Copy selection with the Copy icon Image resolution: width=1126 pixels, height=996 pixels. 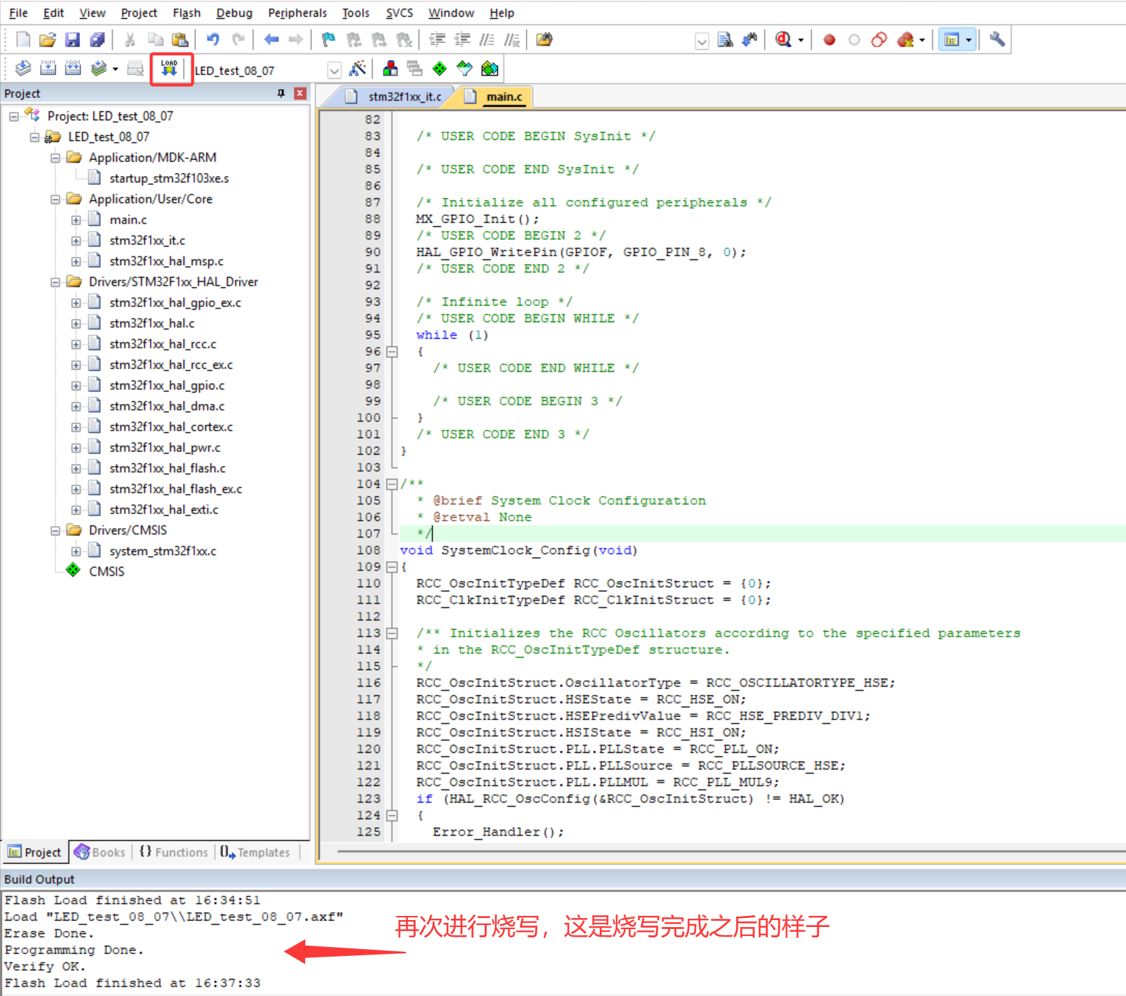pos(155,40)
